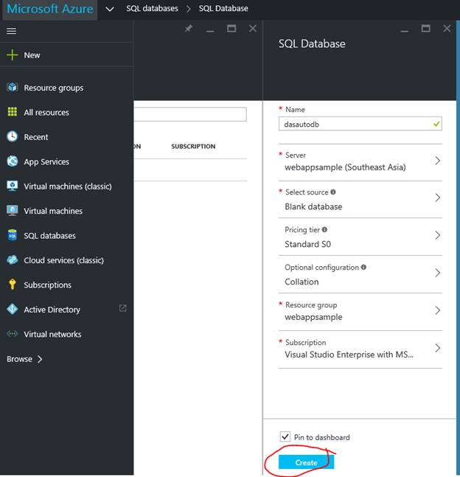Expand the Server selection chevron
Image resolution: width=460 pixels, height=477 pixels.
[437, 161]
